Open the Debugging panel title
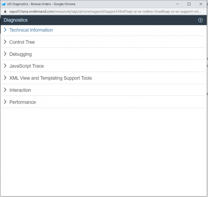The height and width of the screenshot is (197, 208). (20, 54)
